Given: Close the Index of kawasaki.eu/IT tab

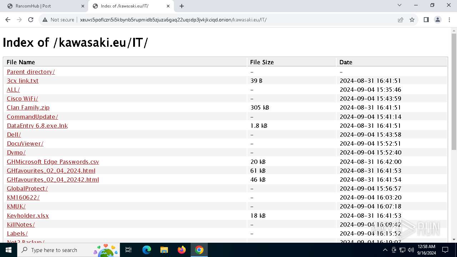Looking at the screenshot, I should pos(168,6).
